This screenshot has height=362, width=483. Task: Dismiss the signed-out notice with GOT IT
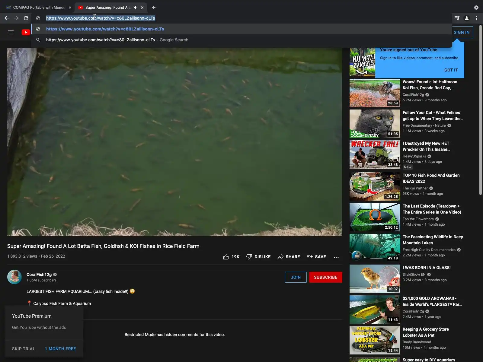point(451,70)
